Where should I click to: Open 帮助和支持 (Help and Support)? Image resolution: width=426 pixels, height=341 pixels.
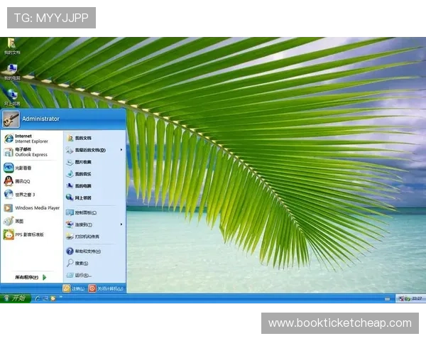click(87, 251)
